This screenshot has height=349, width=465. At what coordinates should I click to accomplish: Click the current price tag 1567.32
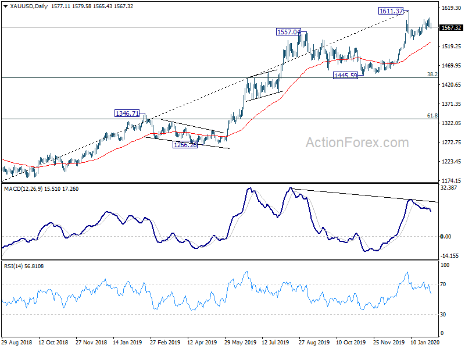pos(451,27)
